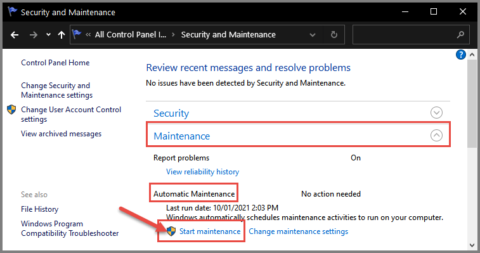Image resolution: width=480 pixels, height=253 pixels.
Task: Select Security and Maintenance breadcrumb
Action: pyautogui.click(x=228, y=35)
